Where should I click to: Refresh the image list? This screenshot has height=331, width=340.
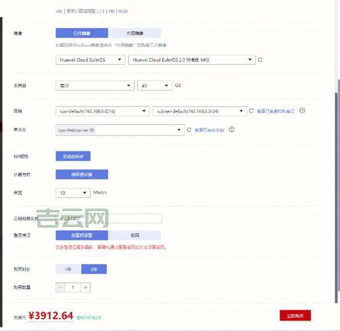point(260,60)
